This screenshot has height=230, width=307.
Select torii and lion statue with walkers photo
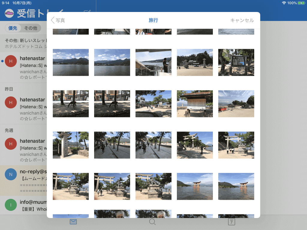112,186
